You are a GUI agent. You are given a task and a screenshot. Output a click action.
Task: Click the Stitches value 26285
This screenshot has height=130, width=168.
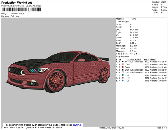pos(164,2)
